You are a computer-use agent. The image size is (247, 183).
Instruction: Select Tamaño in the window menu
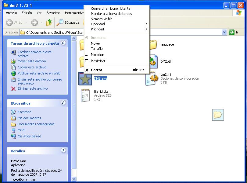(117, 49)
